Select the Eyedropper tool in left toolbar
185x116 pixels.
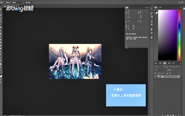(x=1, y=24)
